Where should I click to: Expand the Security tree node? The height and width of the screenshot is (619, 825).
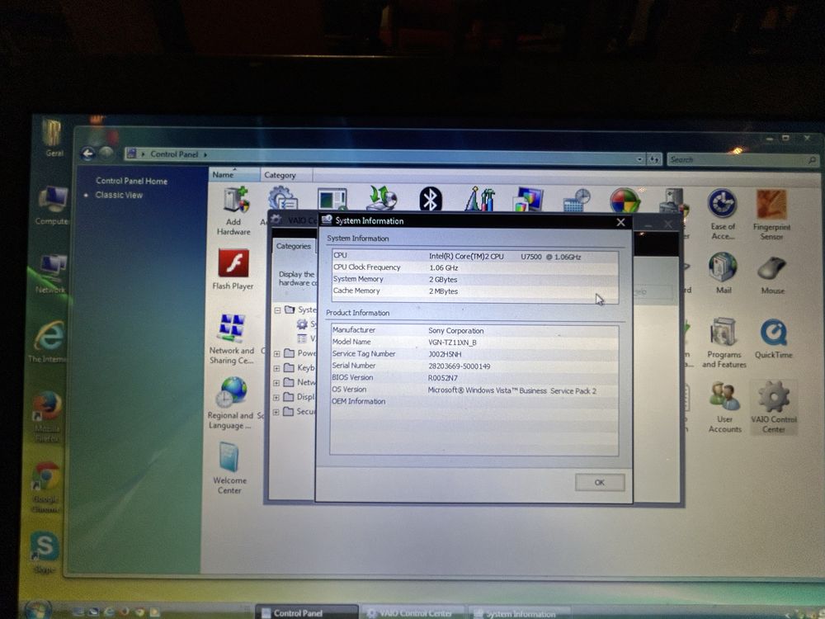[276, 412]
